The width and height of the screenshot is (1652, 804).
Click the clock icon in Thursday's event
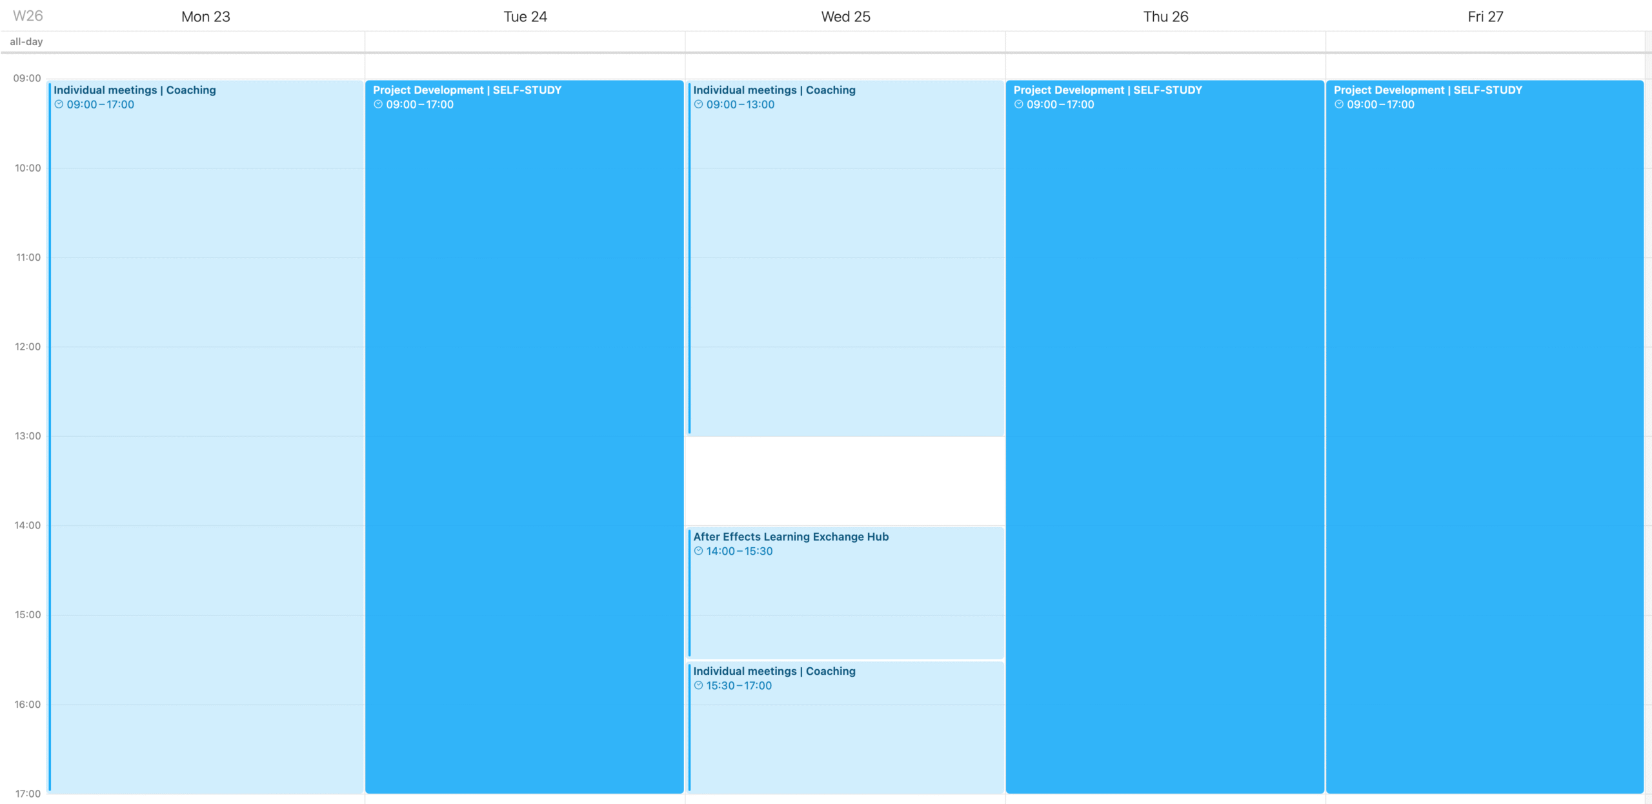click(1018, 105)
